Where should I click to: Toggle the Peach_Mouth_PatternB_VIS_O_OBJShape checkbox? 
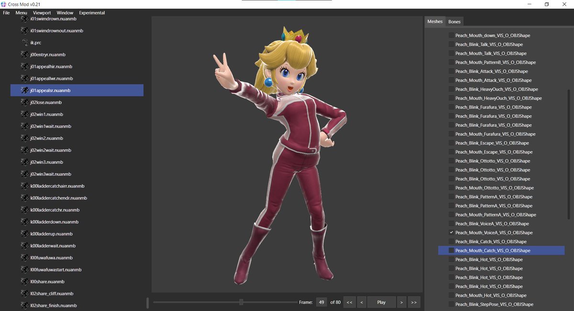click(451, 62)
